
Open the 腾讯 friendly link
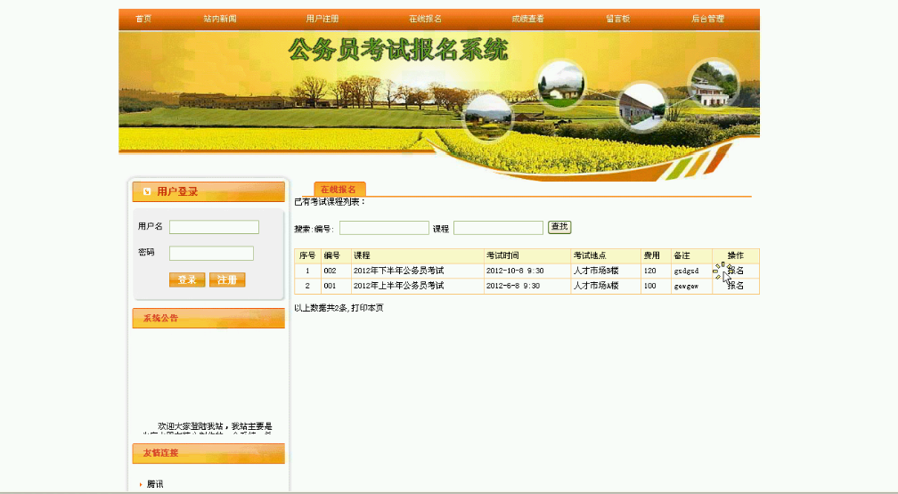pyautogui.click(x=155, y=484)
